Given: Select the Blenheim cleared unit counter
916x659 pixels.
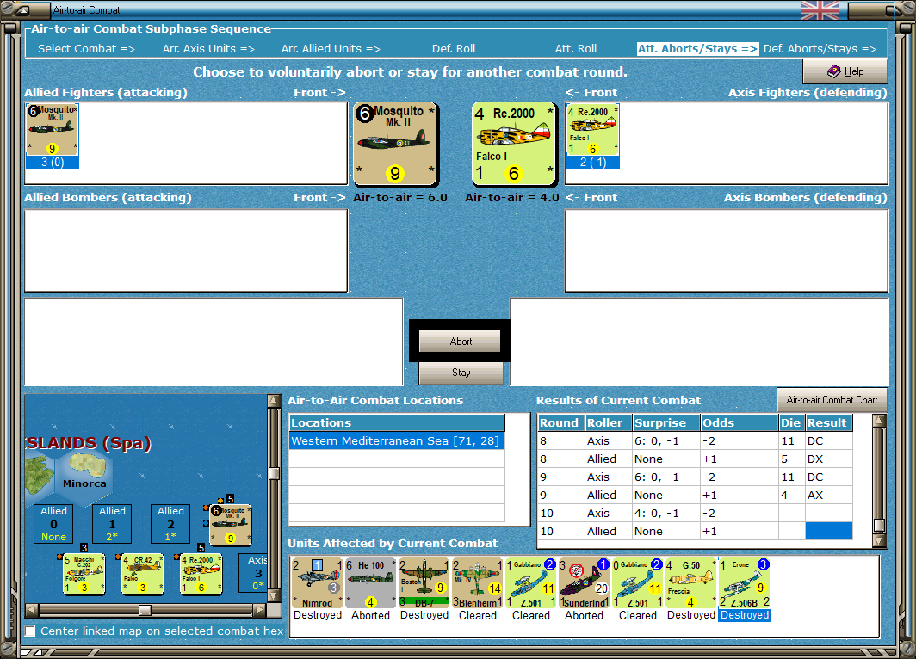Looking at the screenshot, I should point(477,583).
